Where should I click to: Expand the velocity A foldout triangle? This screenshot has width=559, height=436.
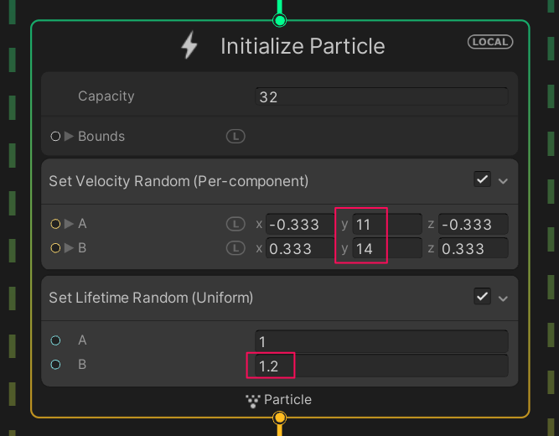tap(70, 224)
